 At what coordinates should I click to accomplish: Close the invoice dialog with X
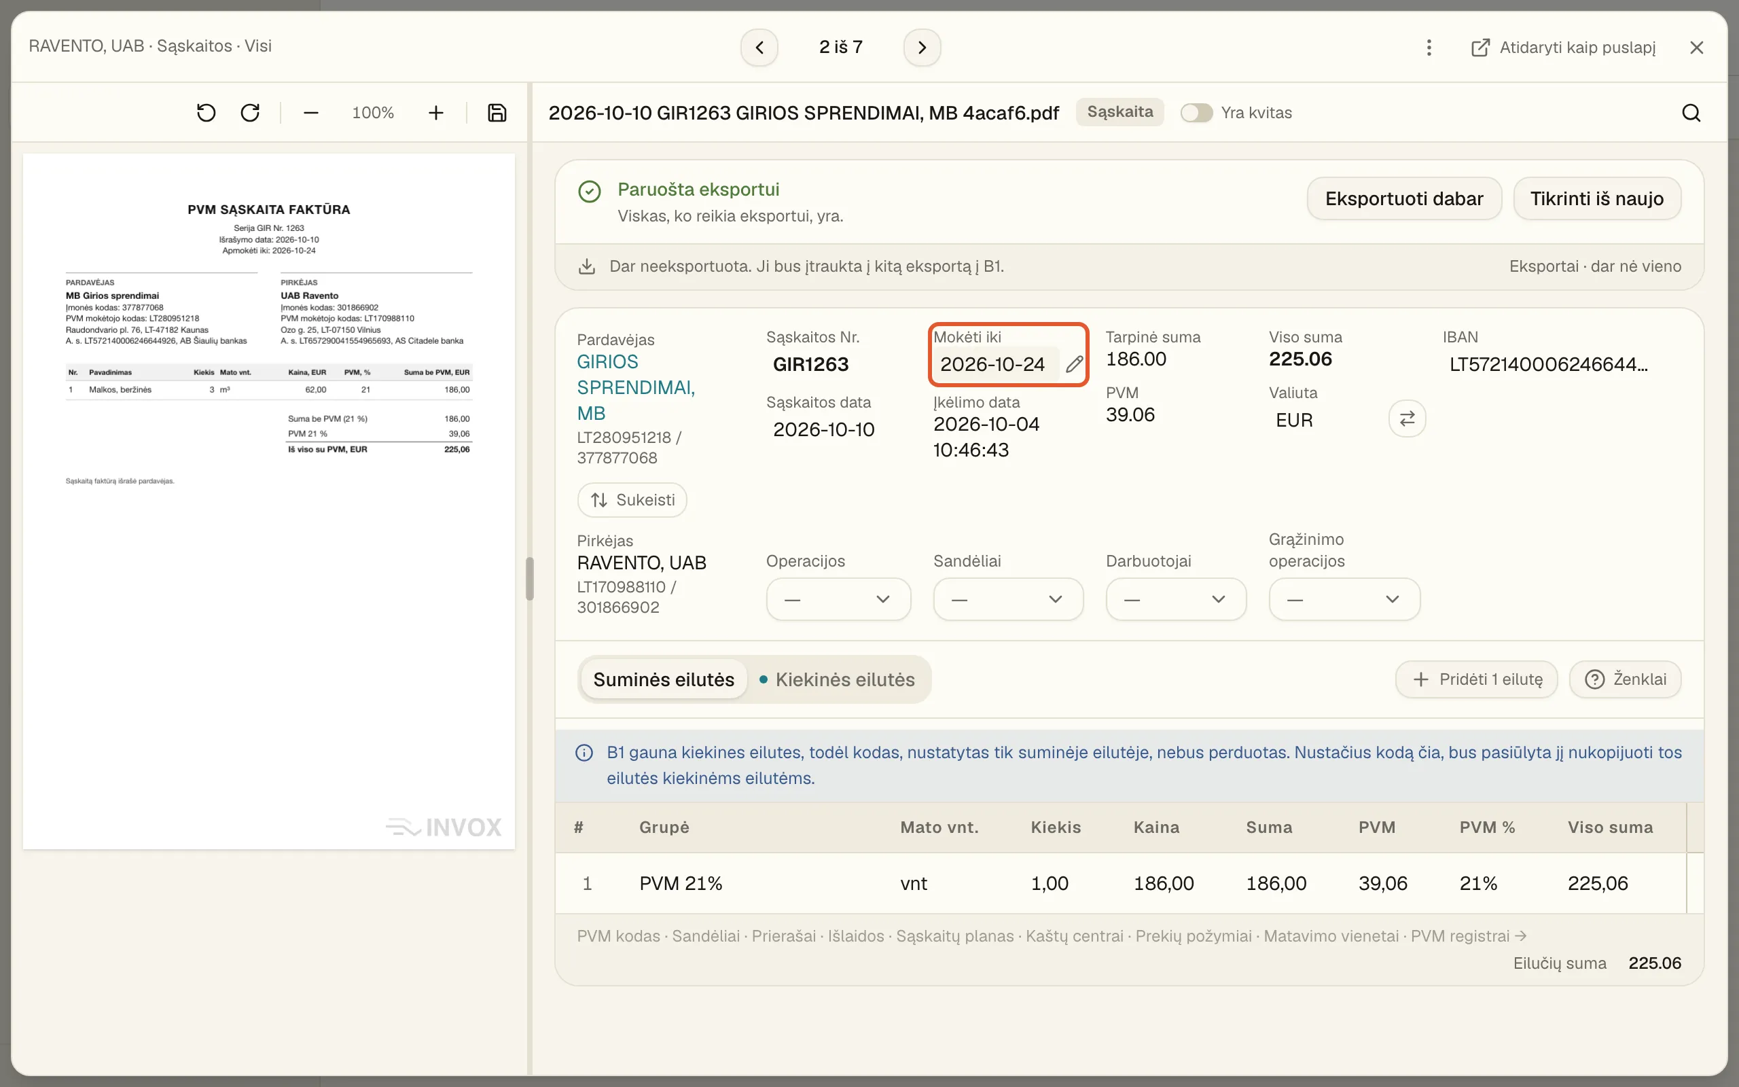[1697, 48]
